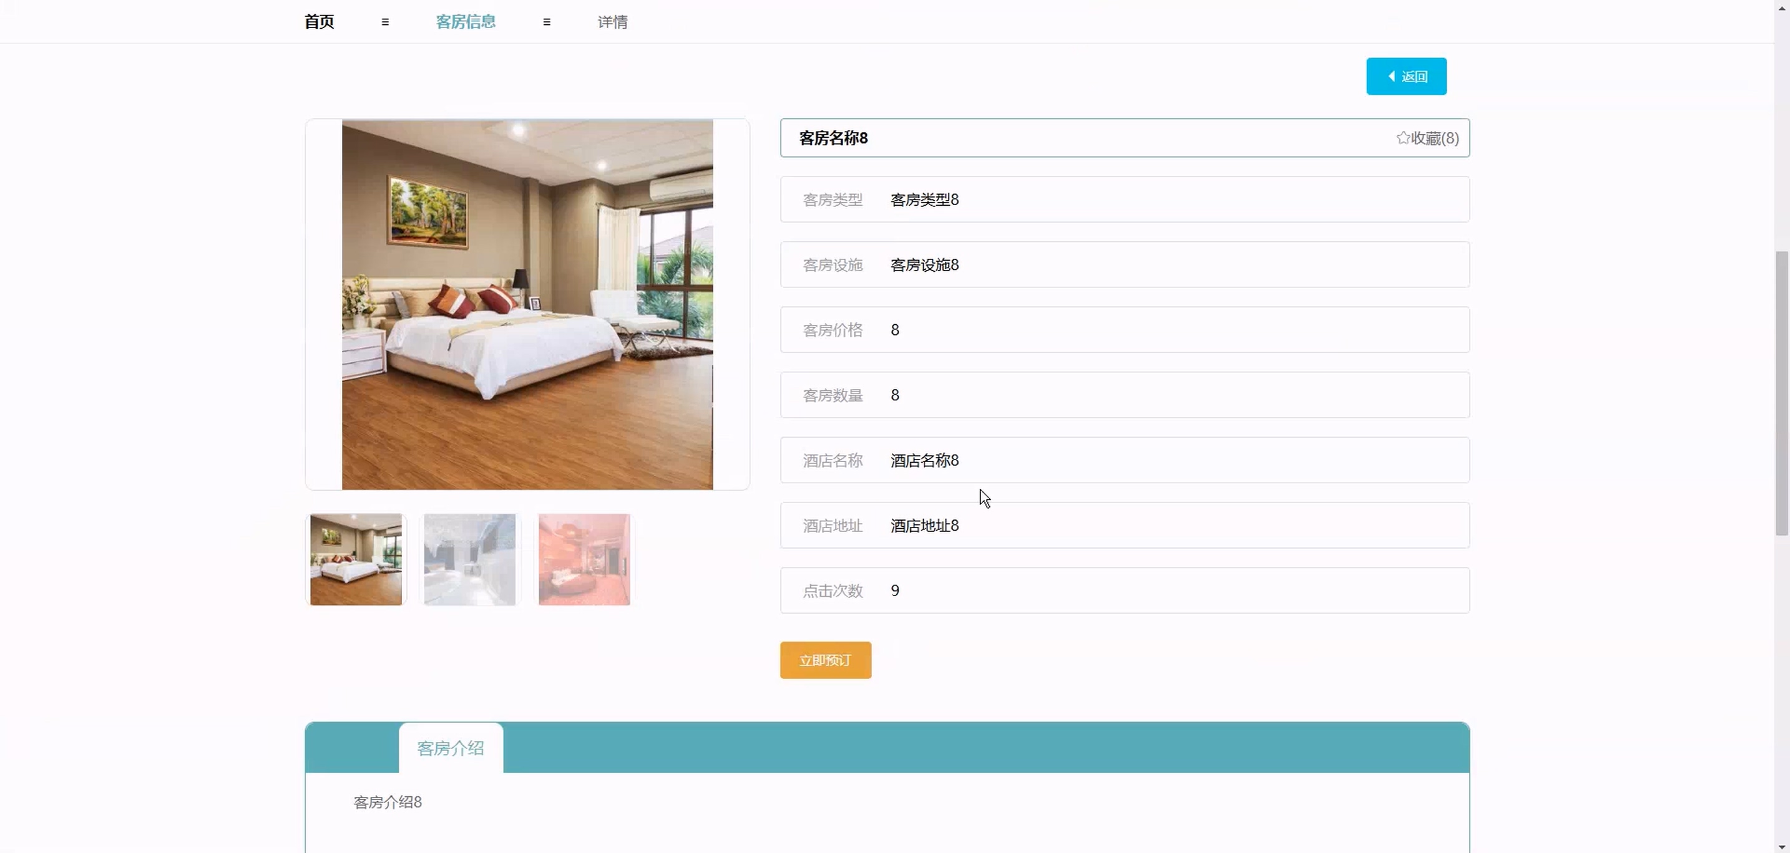The height and width of the screenshot is (853, 1790).
Task: Click the star favorite icon
Action: (x=1402, y=138)
